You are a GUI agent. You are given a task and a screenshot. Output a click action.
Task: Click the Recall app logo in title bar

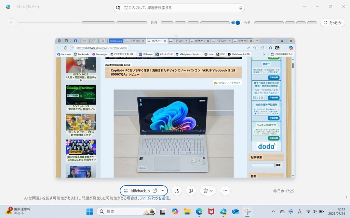[x=8, y=7]
